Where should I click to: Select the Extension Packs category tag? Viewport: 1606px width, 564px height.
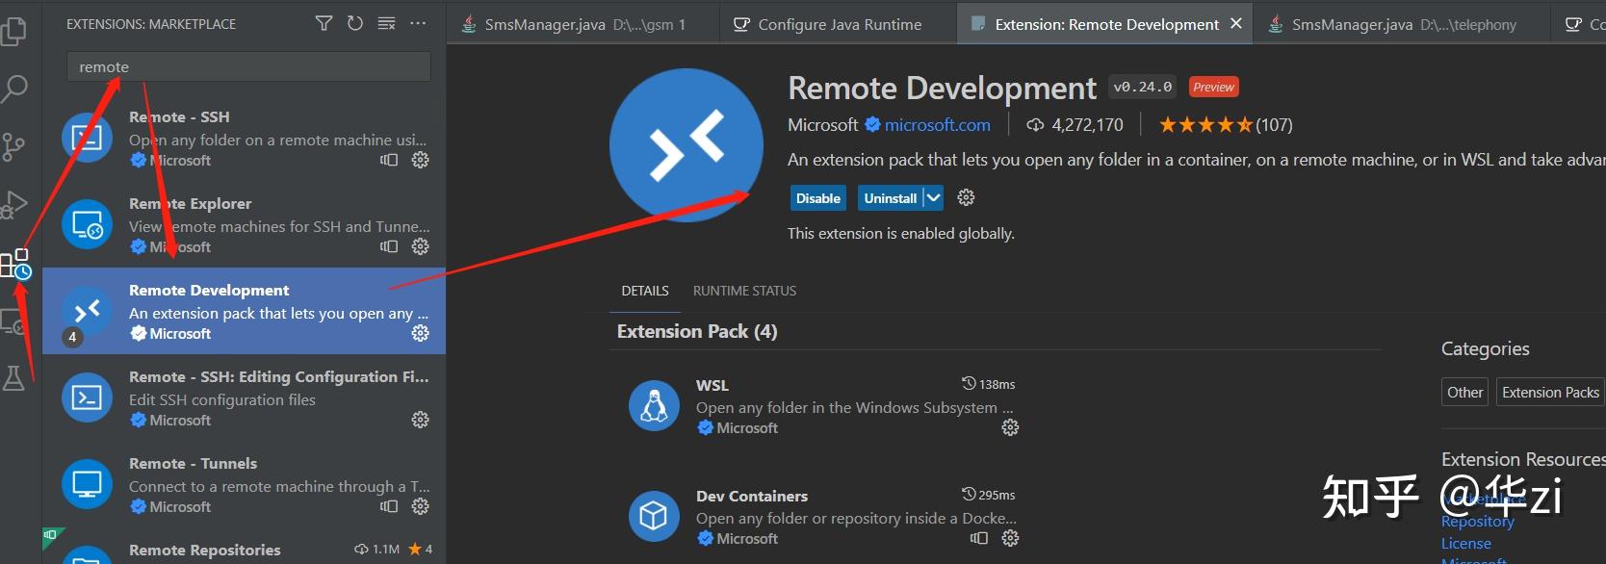1550,392
